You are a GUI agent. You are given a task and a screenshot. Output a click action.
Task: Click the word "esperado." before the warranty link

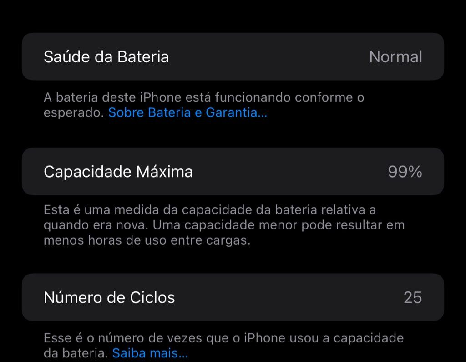coord(74,113)
